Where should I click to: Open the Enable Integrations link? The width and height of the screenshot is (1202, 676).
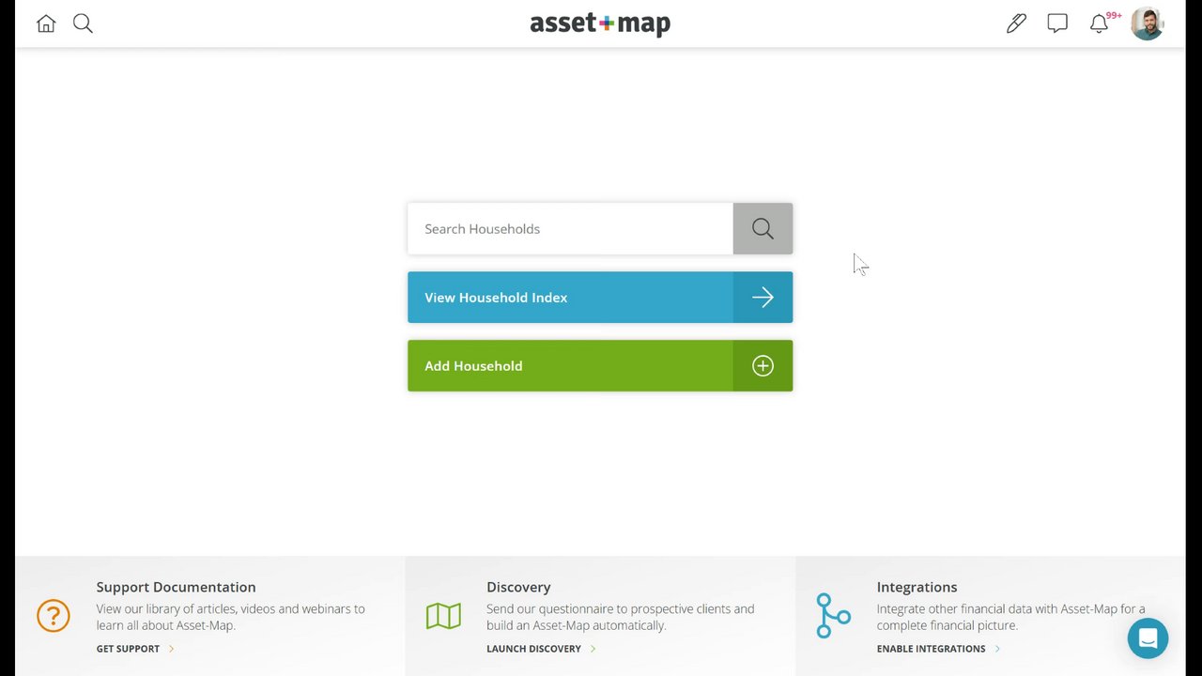[x=931, y=649]
